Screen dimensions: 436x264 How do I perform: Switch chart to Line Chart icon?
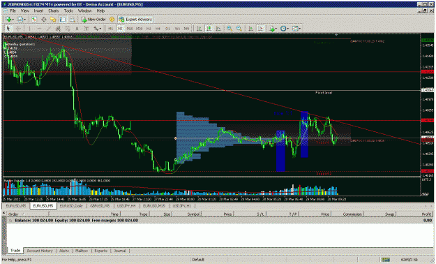coord(218,29)
